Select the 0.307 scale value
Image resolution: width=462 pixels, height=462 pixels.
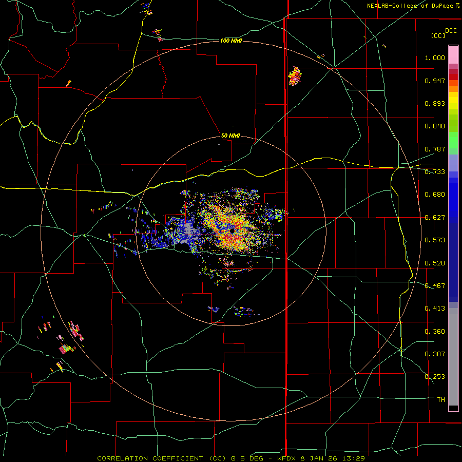tap(435, 354)
